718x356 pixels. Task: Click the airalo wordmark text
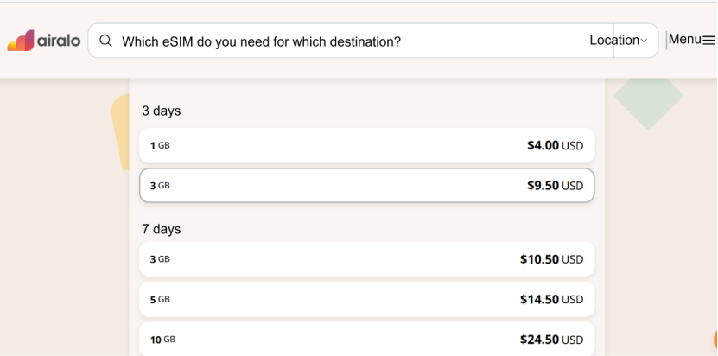(59, 41)
